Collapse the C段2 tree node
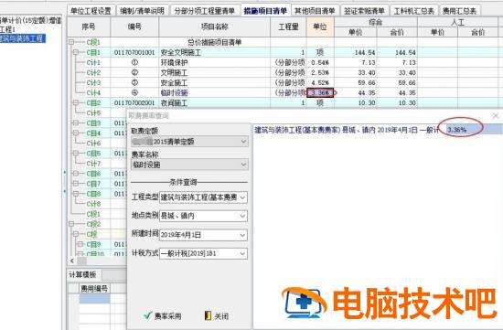The image size is (503, 330). [71, 224]
